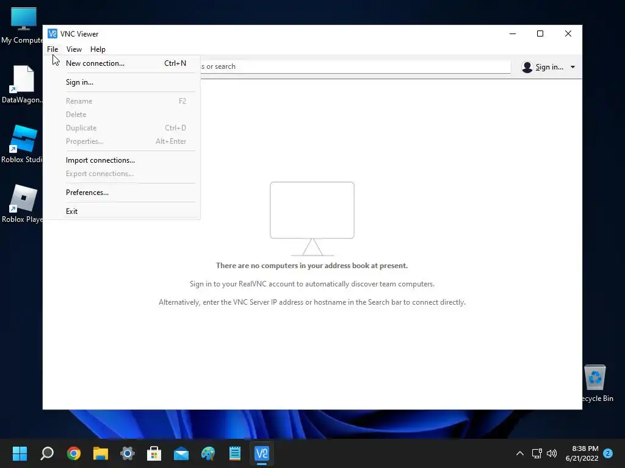The image size is (625, 468).
Task: Open taskbar Search
Action: point(46,453)
